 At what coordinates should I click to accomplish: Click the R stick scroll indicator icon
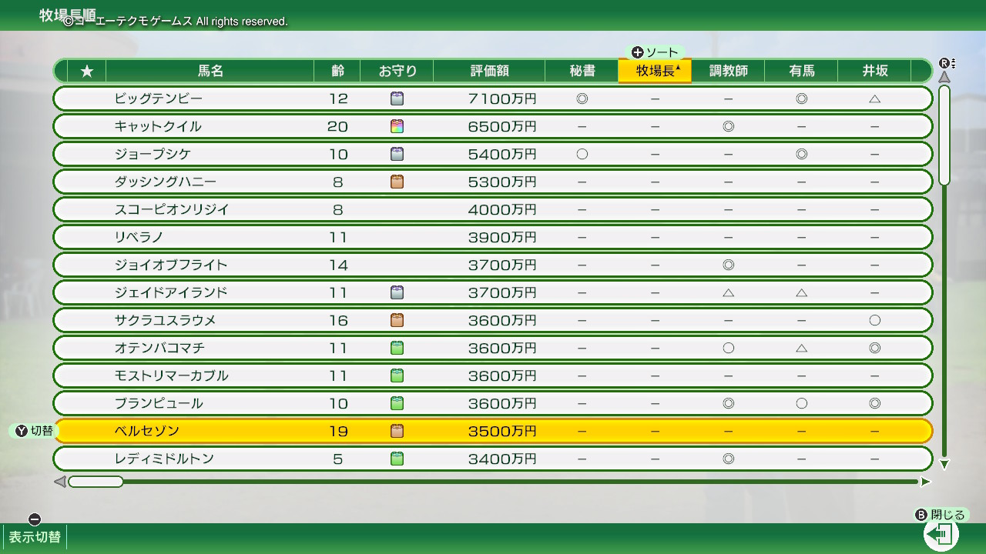click(947, 63)
